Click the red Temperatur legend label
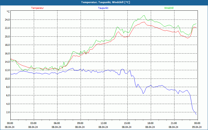This screenshot has height=130, width=208. coord(37,8)
